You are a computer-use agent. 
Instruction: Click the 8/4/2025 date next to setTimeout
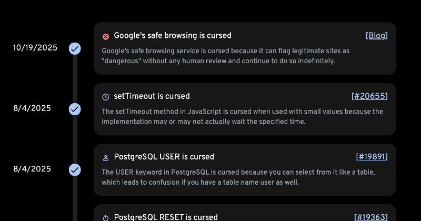[32, 108]
